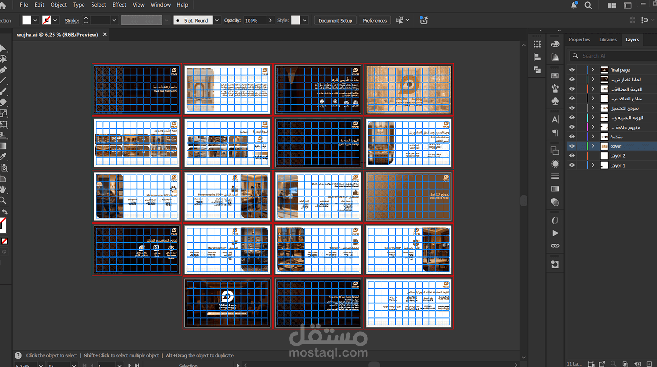657x367 pixels.
Task: Expand the cover layer contents
Action: point(593,146)
